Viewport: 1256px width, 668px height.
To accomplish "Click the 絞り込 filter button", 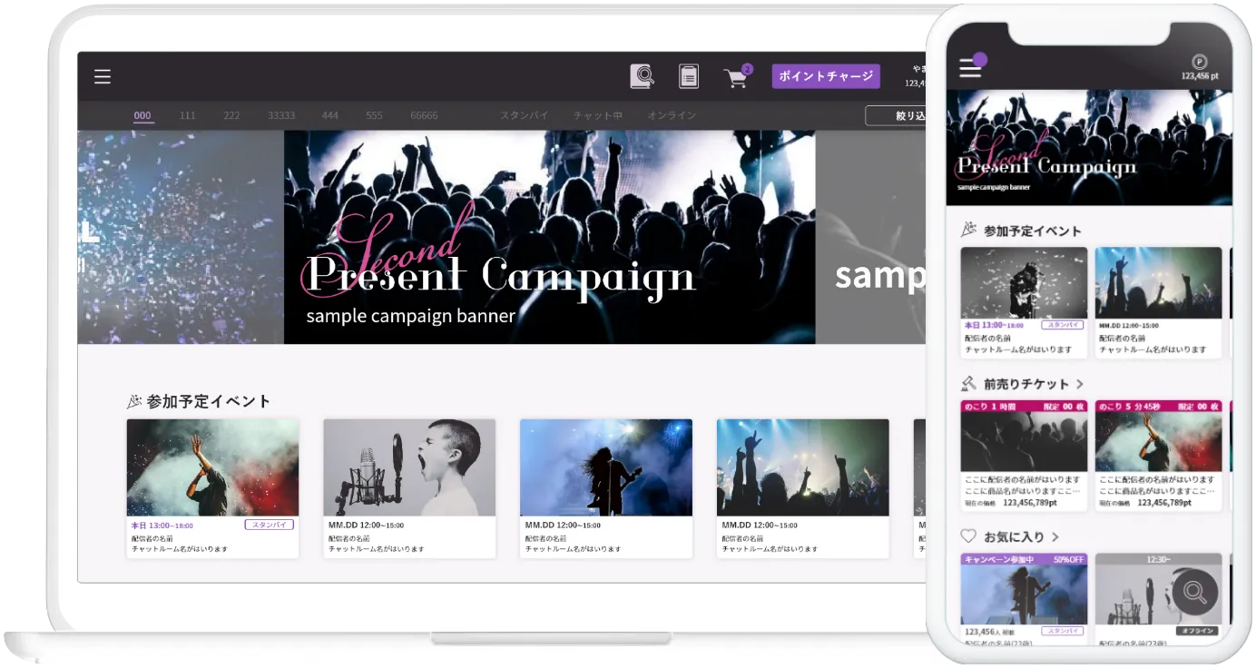I will 896,115.
